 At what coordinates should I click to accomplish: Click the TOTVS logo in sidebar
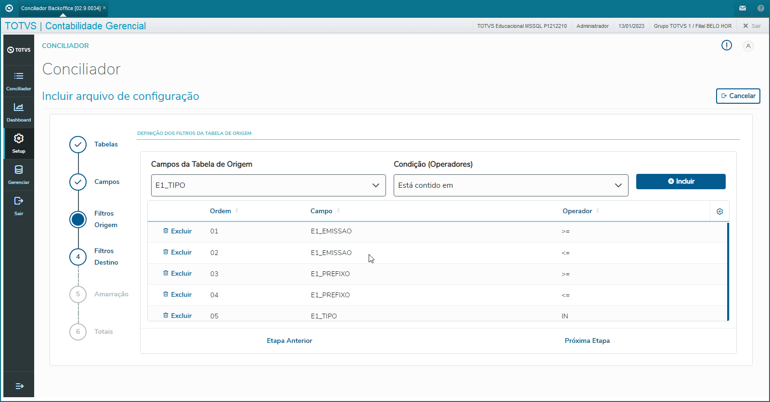(19, 50)
